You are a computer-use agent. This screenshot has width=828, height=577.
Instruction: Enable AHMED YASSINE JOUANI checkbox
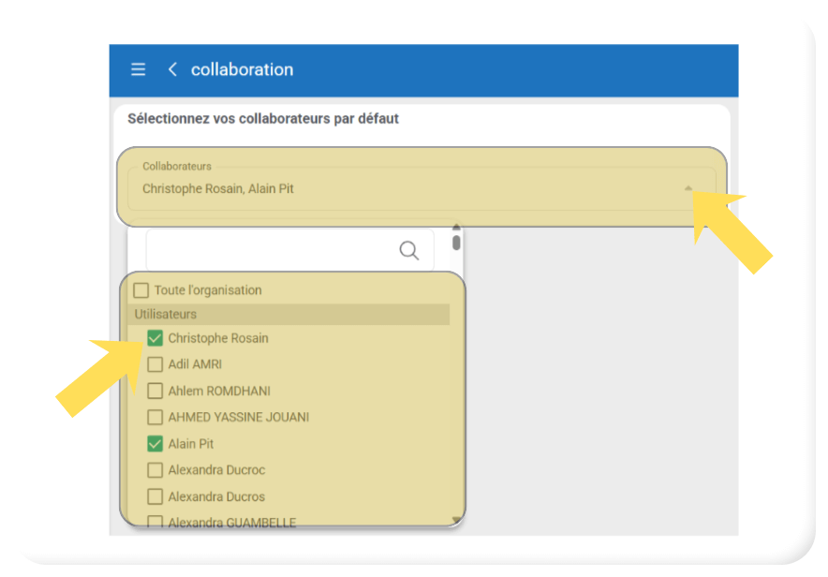click(x=155, y=417)
